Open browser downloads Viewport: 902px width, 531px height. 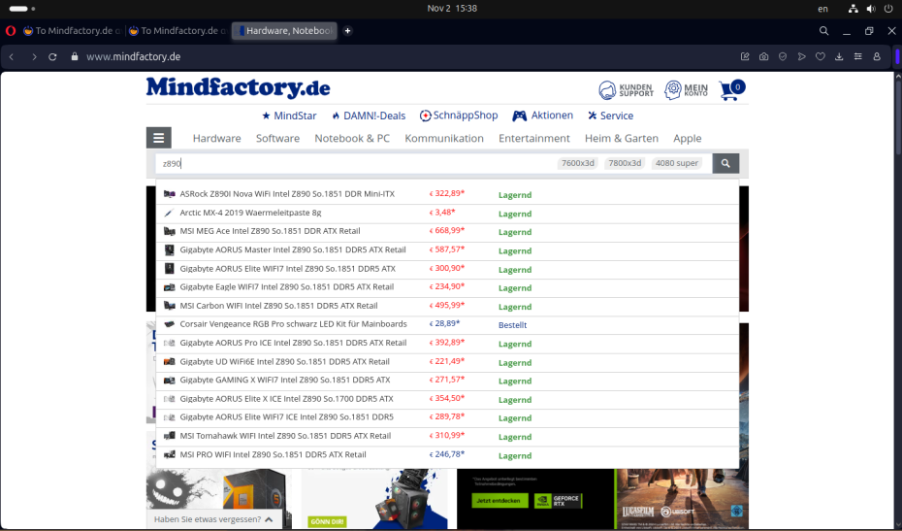tap(839, 57)
